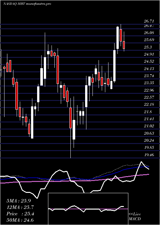Screen dimensions: 160x225
Task: Click the 50MA : 24.6 readout
Action: pos(20,220)
